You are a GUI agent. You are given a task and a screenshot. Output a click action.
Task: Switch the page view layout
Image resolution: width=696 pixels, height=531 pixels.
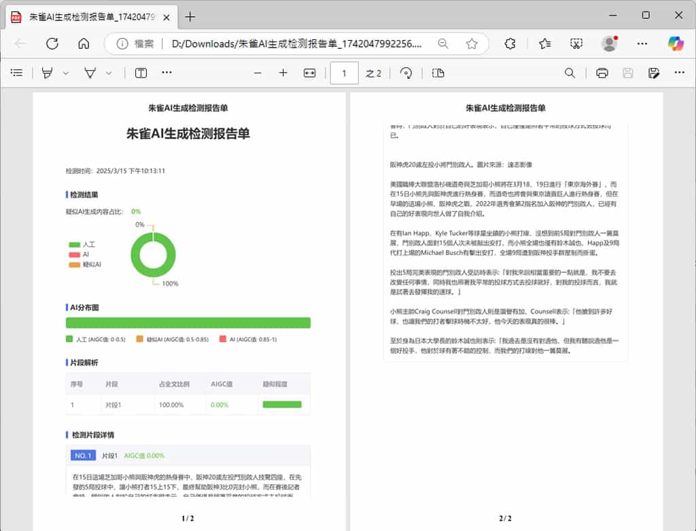point(438,73)
